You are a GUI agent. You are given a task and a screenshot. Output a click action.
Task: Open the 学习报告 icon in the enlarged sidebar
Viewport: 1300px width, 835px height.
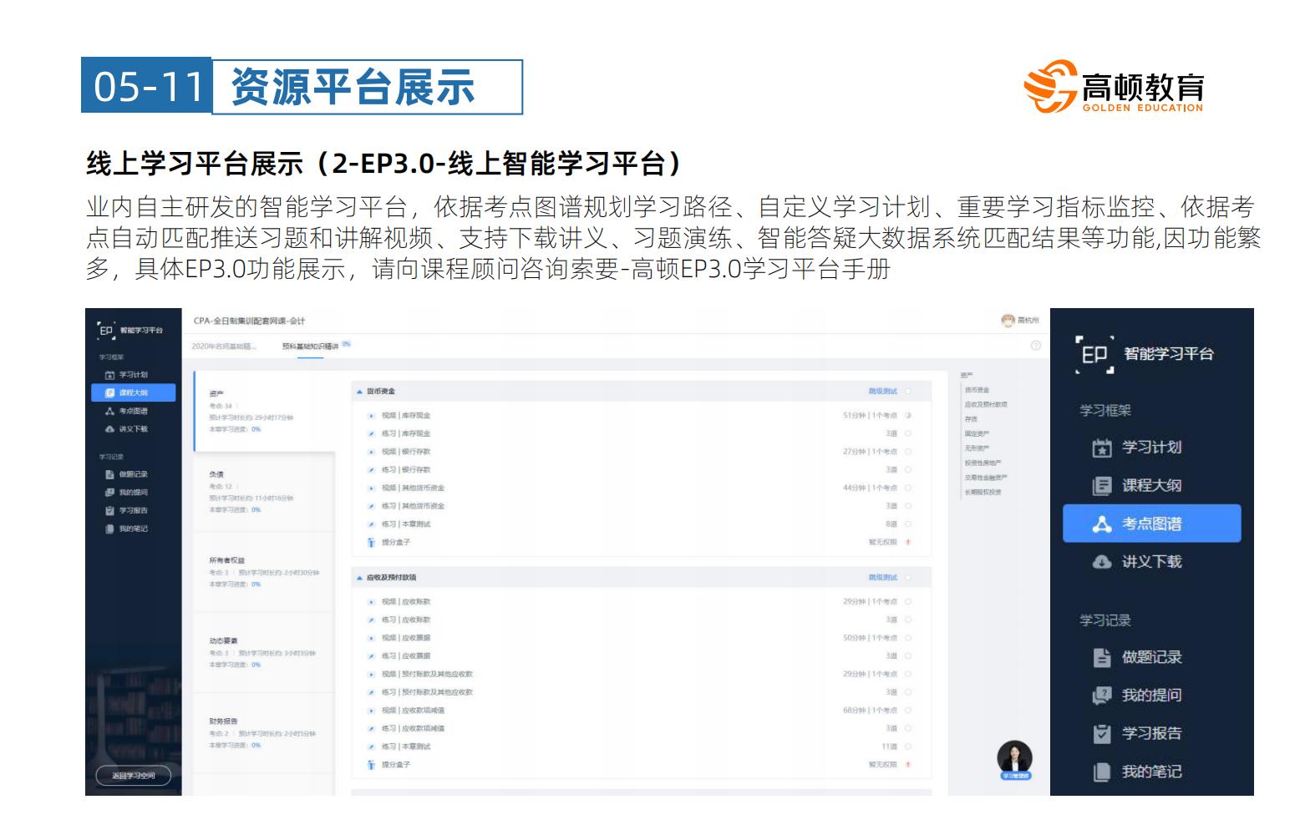1102,734
